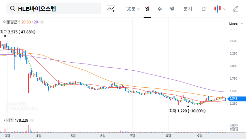246x139 pixels.
Task: Select the 120-day moving average label
Action: 35,22
